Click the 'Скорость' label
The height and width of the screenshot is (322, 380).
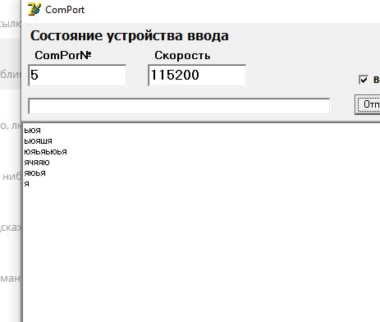(x=182, y=55)
